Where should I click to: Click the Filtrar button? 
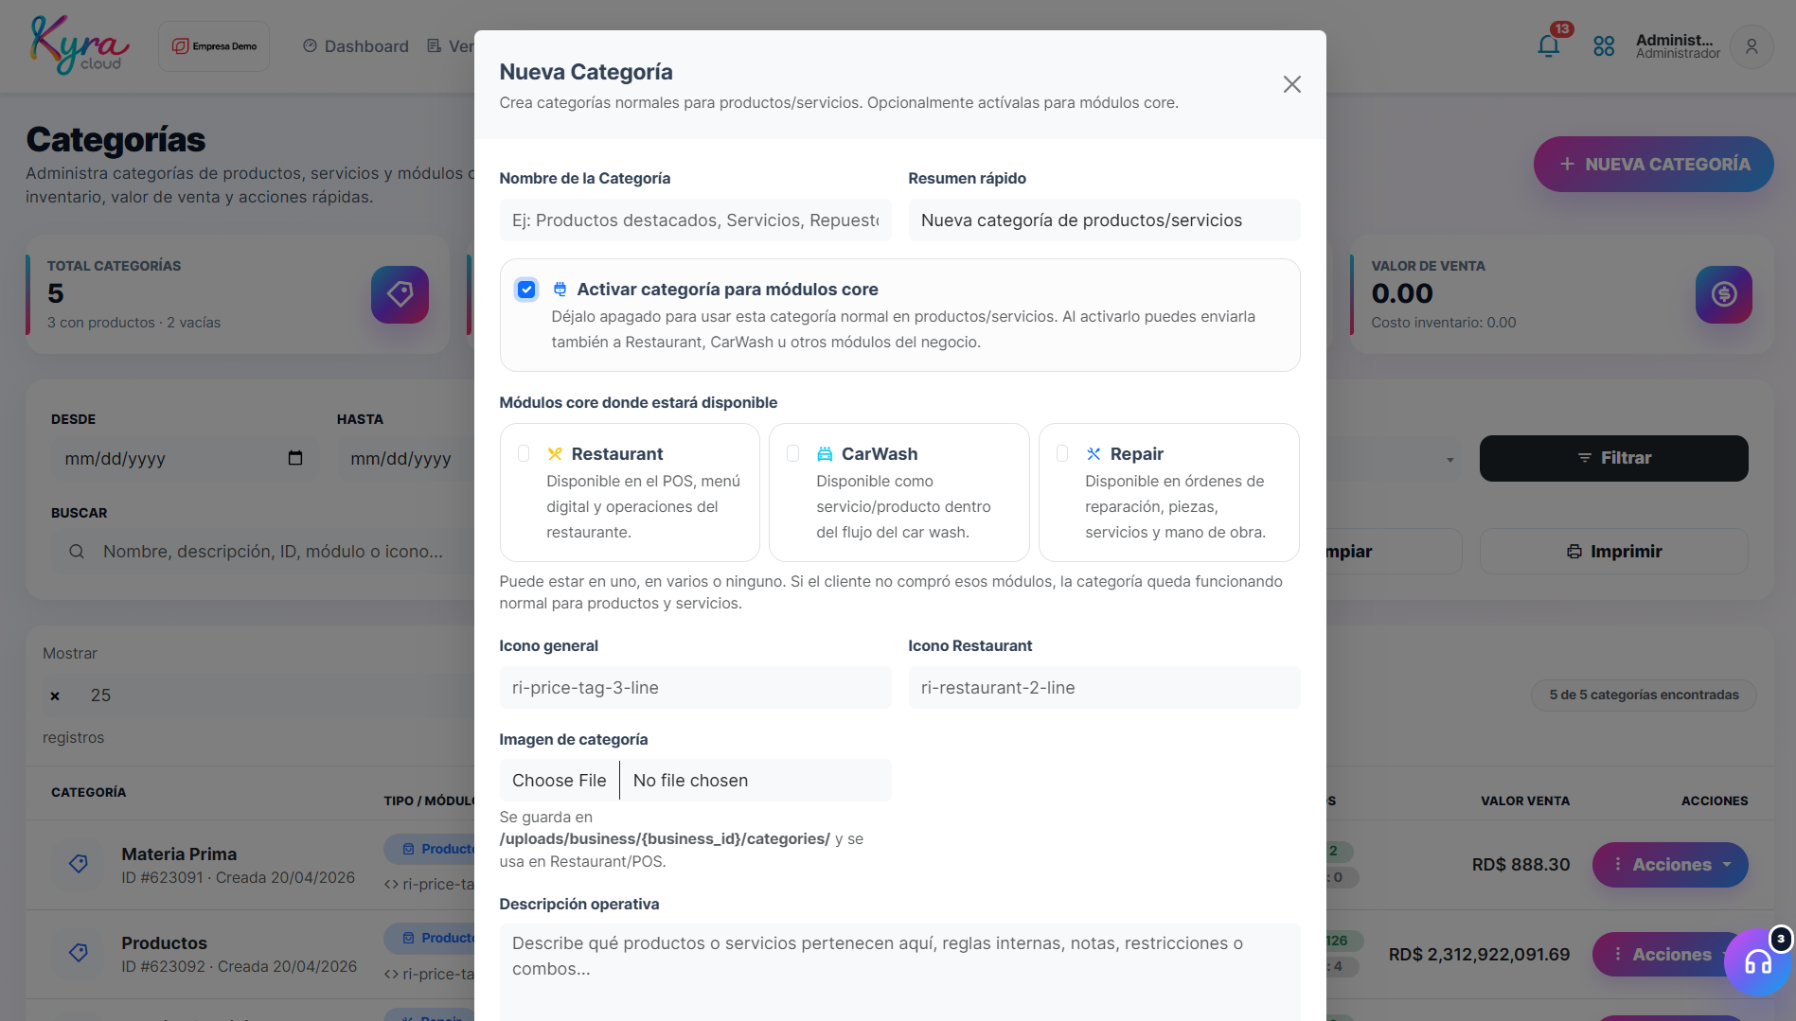pyautogui.click(x=1613, y=458)
